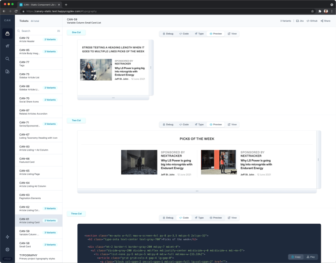Select Code tab for Three Col variant
336x263 pixels.
184,218
